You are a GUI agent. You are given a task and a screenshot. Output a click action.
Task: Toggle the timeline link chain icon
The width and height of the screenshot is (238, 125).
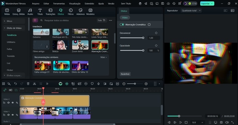(5, 90)
